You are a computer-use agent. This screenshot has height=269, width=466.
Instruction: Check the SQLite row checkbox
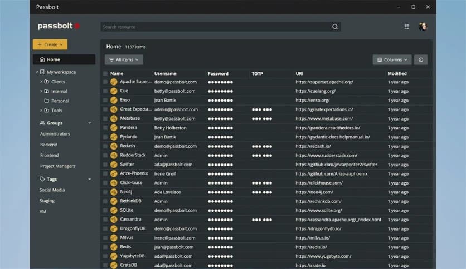point(105,210)
